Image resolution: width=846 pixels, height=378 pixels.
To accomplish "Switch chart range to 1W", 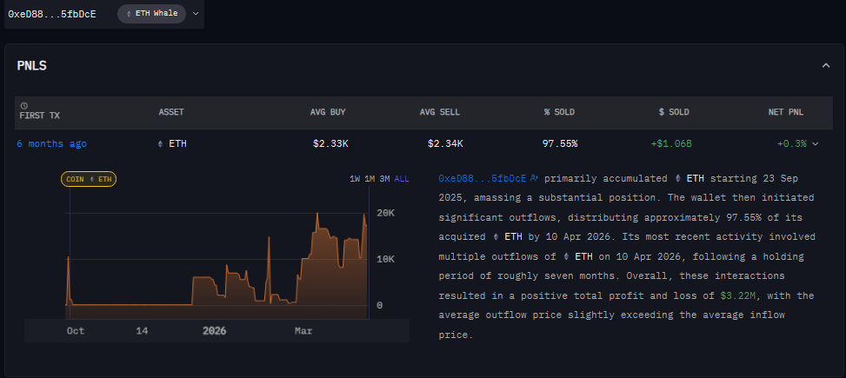I will [355, 179].
